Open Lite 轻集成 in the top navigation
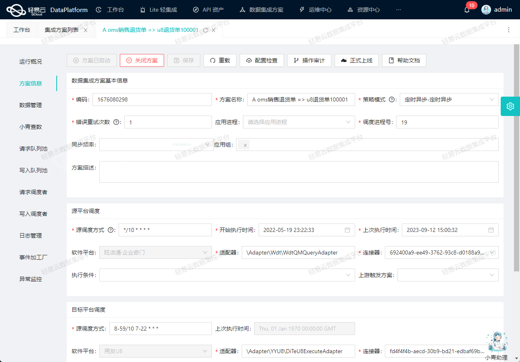The width and height of the screenshot is (520, 362). (158, 10)
